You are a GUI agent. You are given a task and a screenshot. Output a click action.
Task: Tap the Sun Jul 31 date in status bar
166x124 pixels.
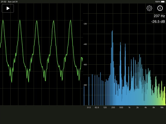13,2
